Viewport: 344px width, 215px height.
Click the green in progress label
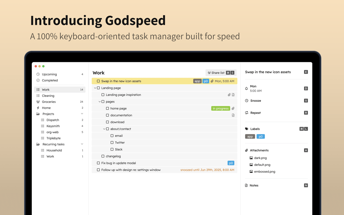[x=220, y=108]
